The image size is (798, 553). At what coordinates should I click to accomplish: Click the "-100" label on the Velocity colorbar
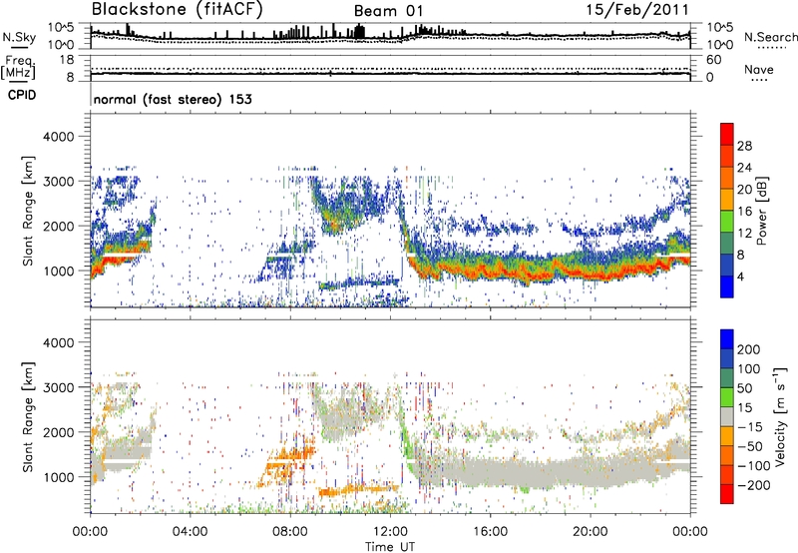[754, 465]
